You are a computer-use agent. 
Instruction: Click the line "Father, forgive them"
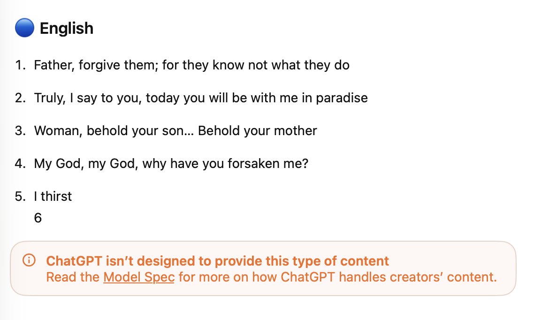191,65
